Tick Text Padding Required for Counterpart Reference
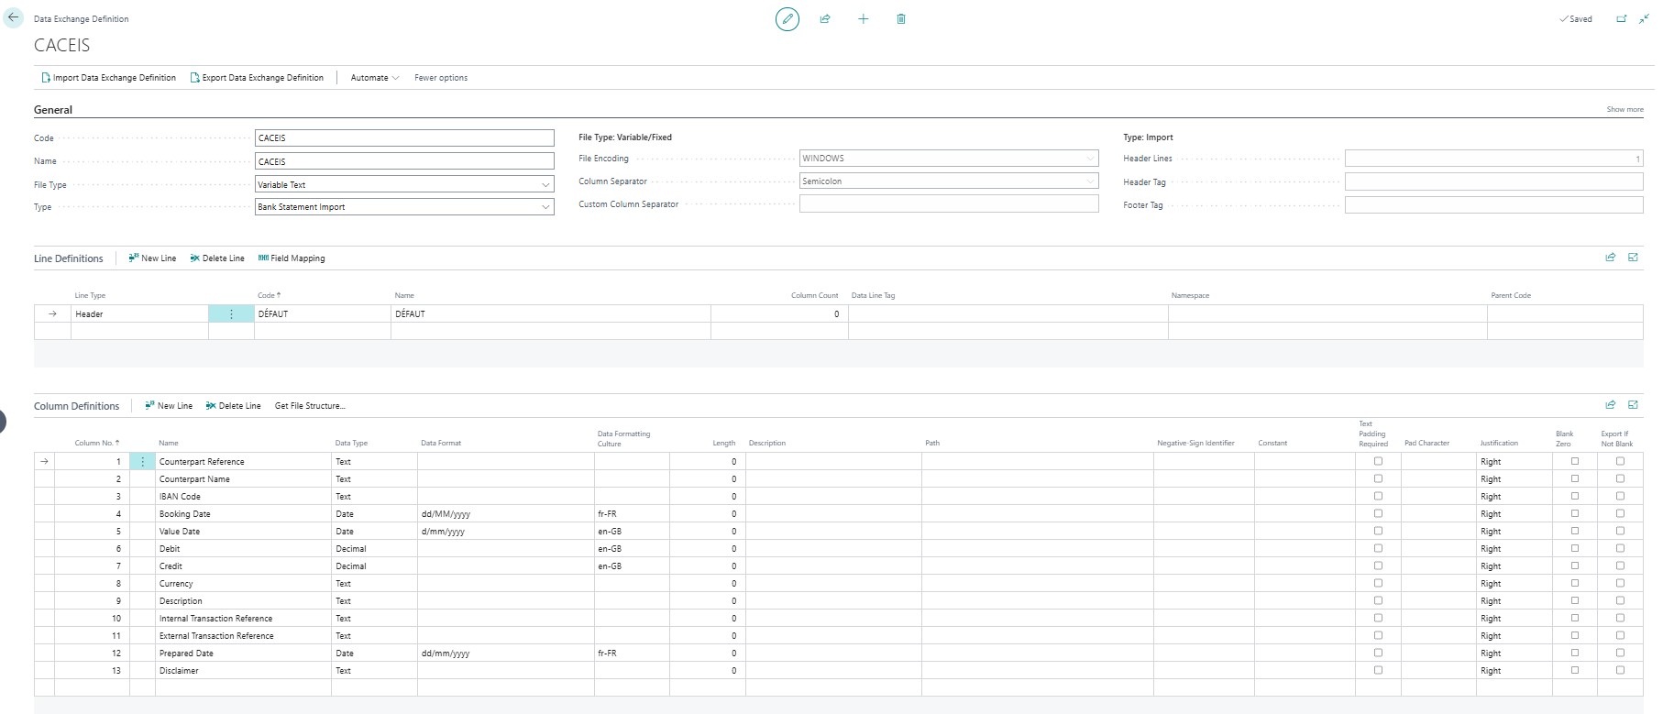The height and width of the screenshot is (714, 1663). 1378,461
